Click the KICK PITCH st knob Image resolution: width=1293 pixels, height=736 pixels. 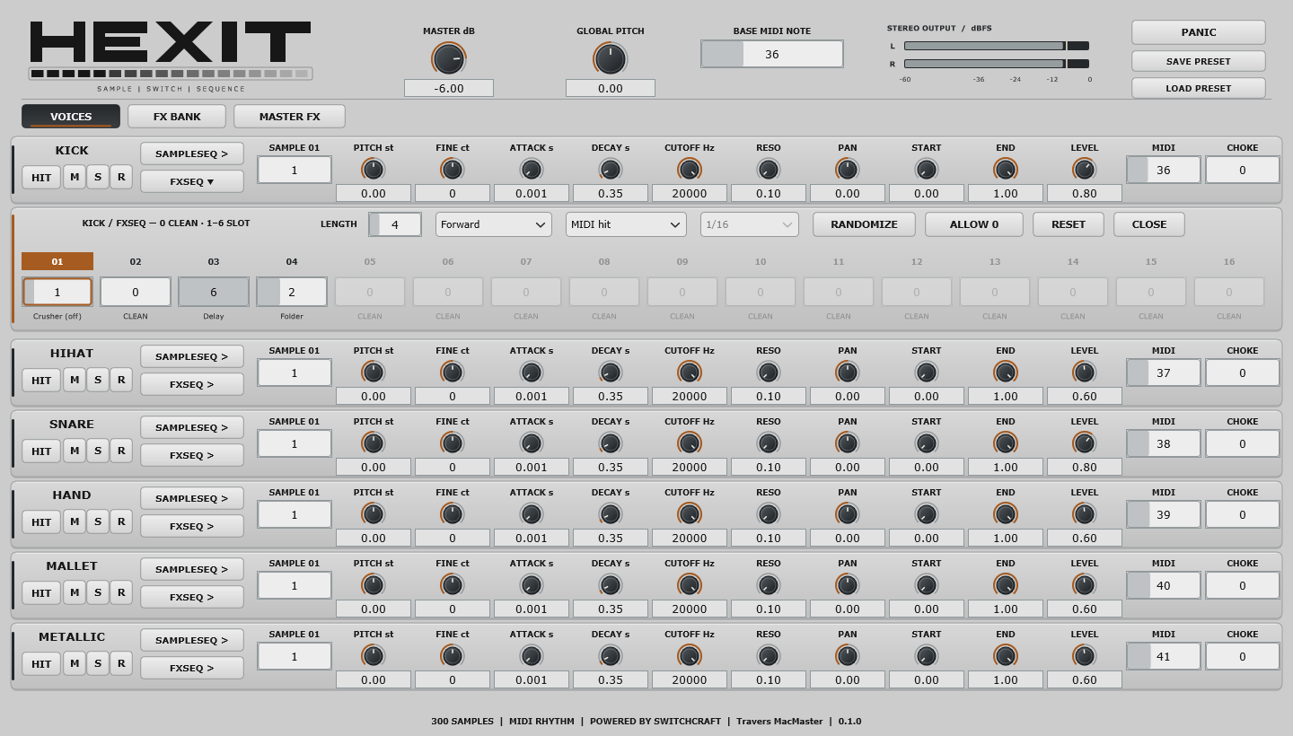tap(374, 170)
